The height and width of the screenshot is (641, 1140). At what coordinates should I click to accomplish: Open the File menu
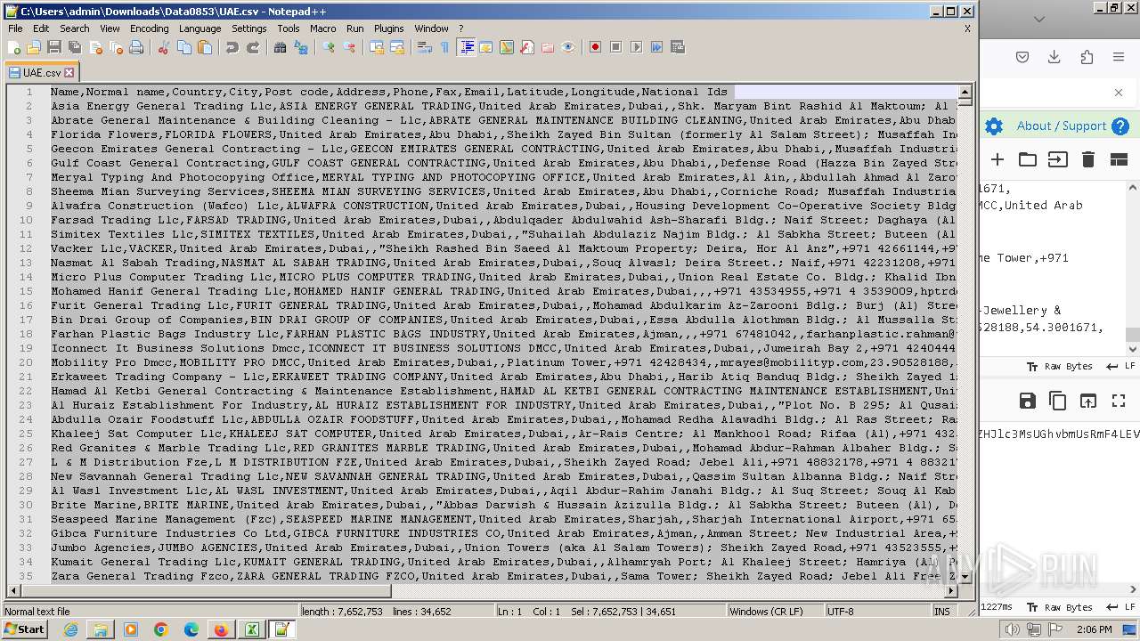coord(15,28)
